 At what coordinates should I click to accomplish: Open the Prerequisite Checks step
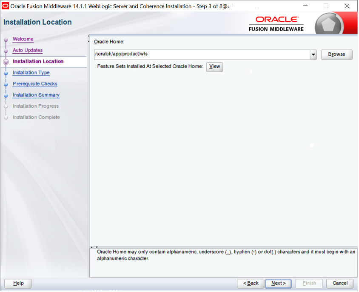(x=35, y=84)
